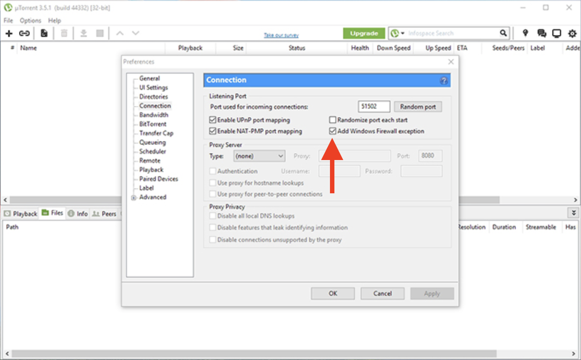The height and width of the screenshot is (360, 581).
Task: Click Cancel in Preferences dialog
Action: tap(382, 293)
